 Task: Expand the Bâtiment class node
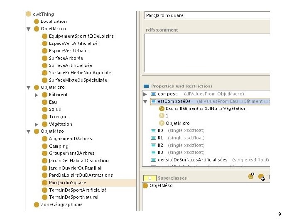(37, 95)
